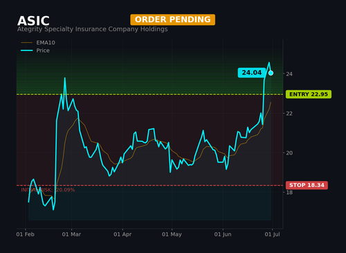The height and width of the screenshot is (253, 346).
Task: Click the Ategrity Specialty Insurance Company Holdings subtitle
Action: pyautogui.click(x=92, y=29)
